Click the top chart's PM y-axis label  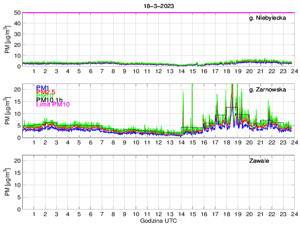pyautogui.click(x=7, y=40)
